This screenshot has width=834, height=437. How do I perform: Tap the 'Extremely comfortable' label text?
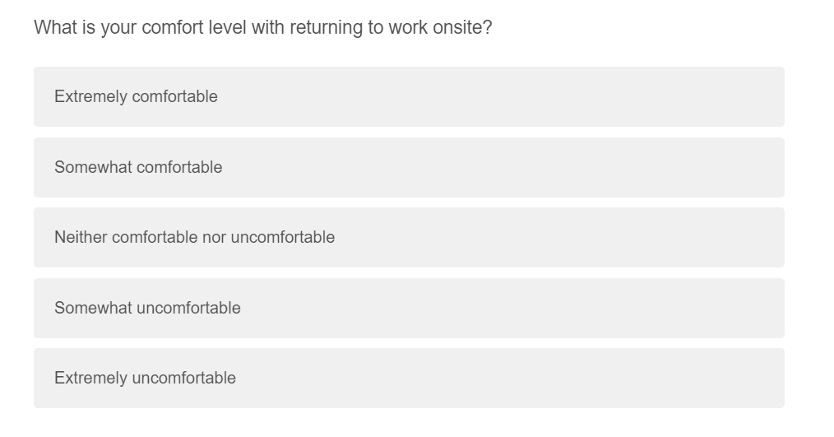click(136, 97)
